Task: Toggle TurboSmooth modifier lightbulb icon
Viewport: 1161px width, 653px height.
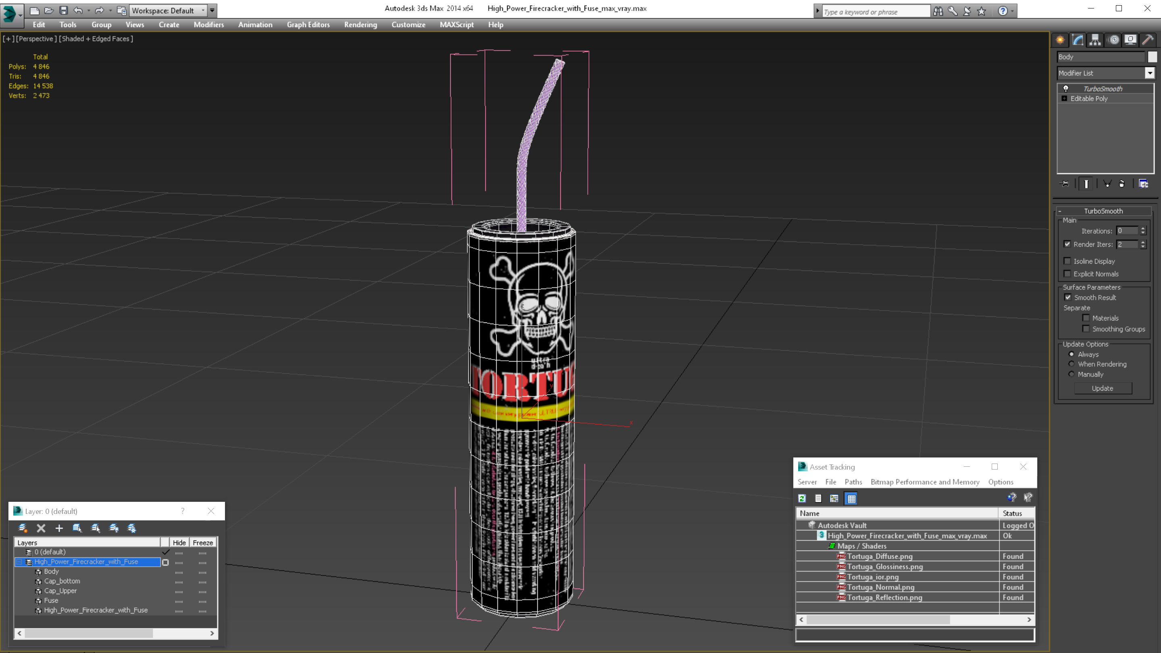Action: click(1066, 89)
